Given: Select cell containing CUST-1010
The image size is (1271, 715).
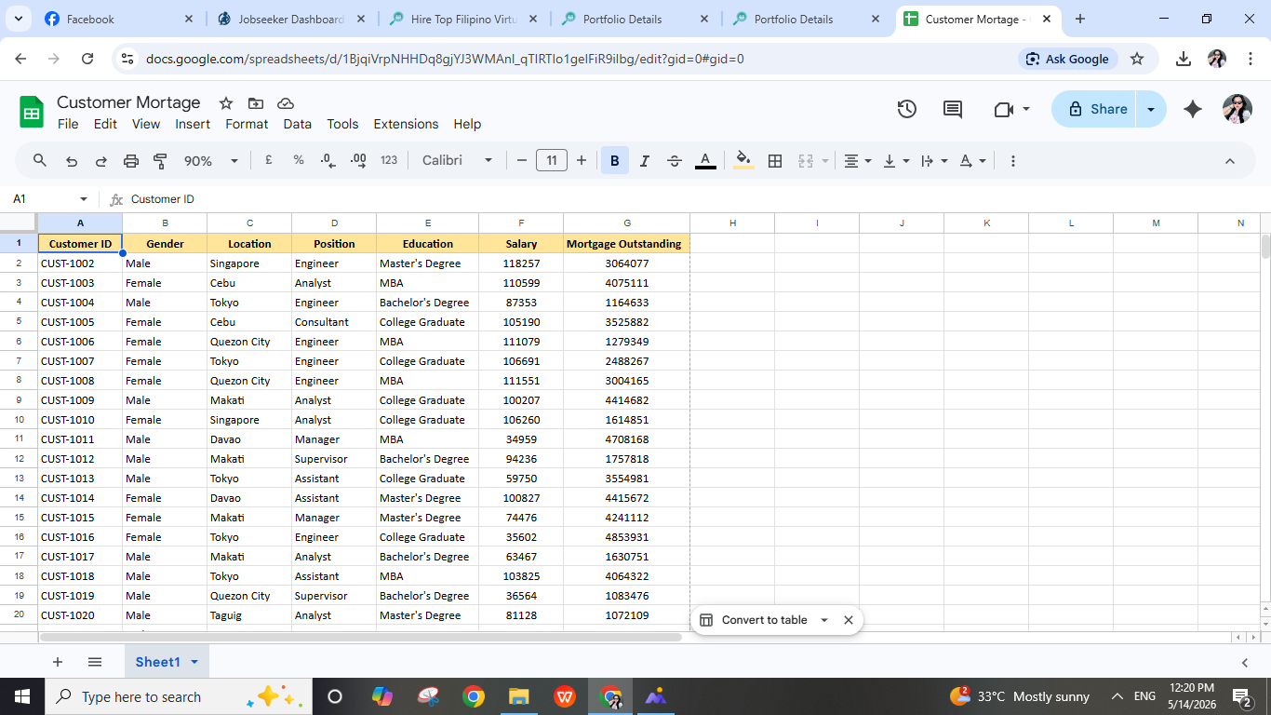Looking at the screenshot, I should [80, 420].
